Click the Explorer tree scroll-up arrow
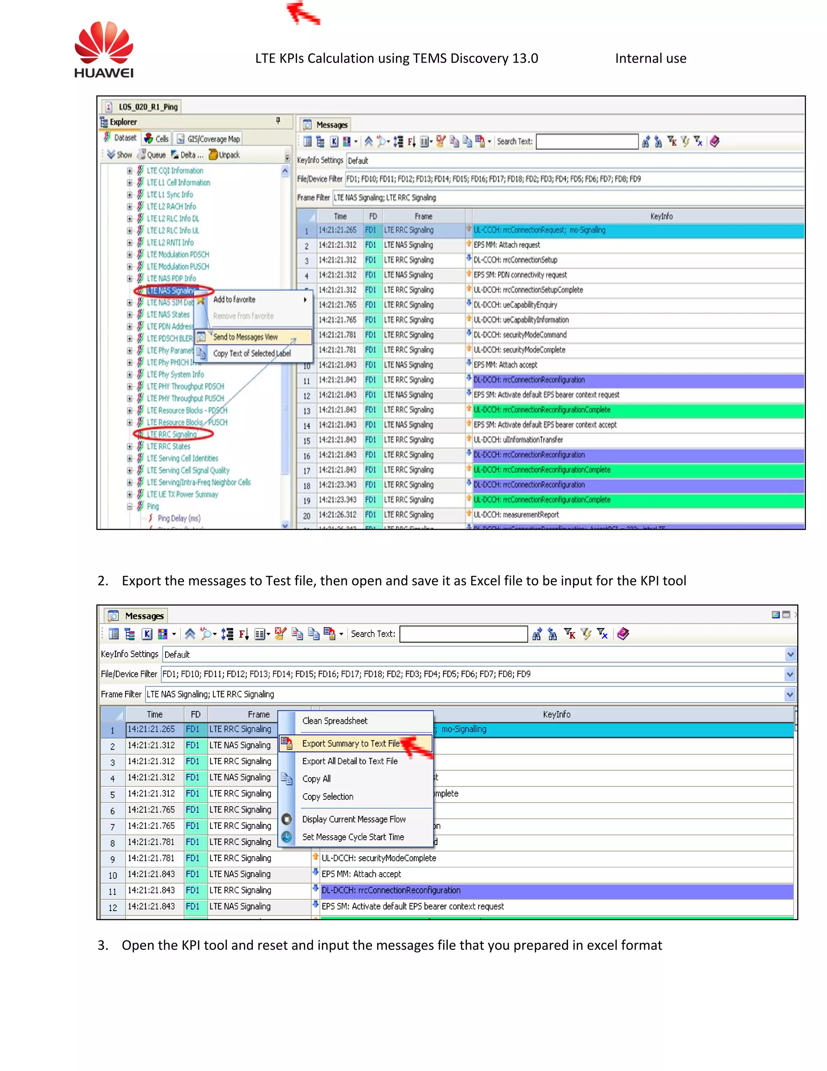Screen dimensions: 827x1071 pos(285,171)
